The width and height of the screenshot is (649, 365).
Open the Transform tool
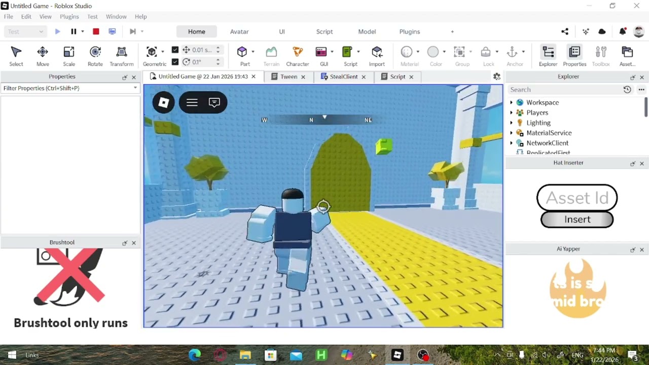(x=122, y=56)
